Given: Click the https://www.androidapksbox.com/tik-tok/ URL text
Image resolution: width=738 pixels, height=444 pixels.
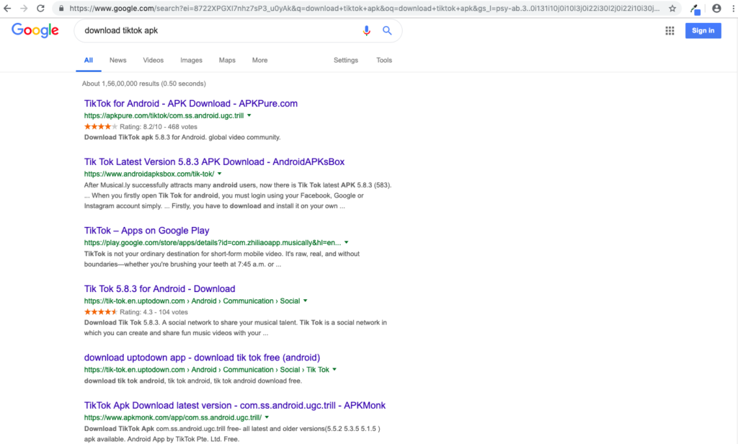Looking at the screenshot, I should [149, 174].
